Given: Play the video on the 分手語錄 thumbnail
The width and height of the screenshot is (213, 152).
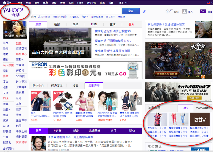Looking at the screenshot, I should [x=6, y=32].
